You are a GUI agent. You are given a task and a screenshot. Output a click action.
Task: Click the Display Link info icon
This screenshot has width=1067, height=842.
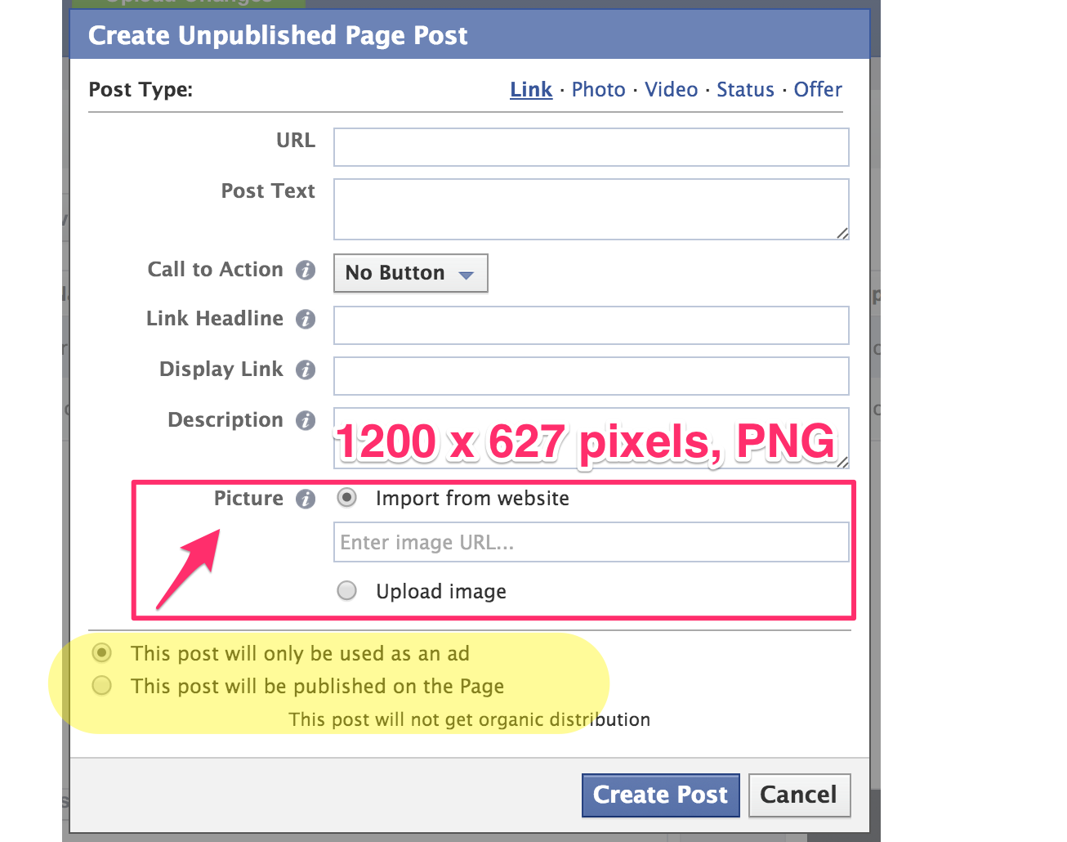click(x=306, y=370)
